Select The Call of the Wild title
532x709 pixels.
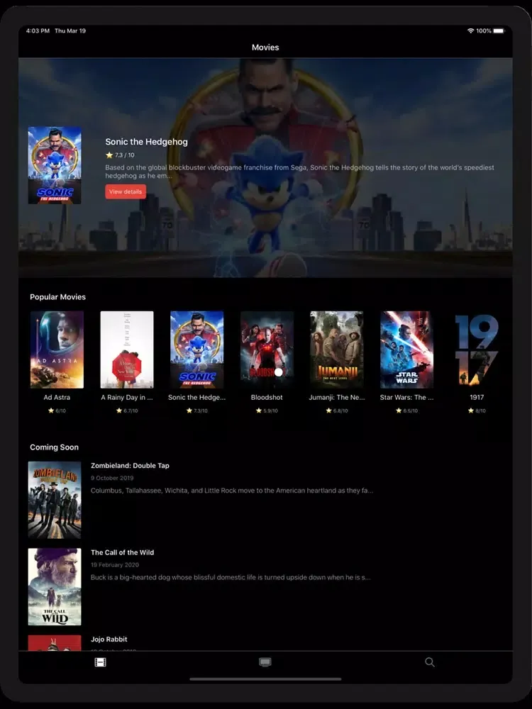(122, 552)
